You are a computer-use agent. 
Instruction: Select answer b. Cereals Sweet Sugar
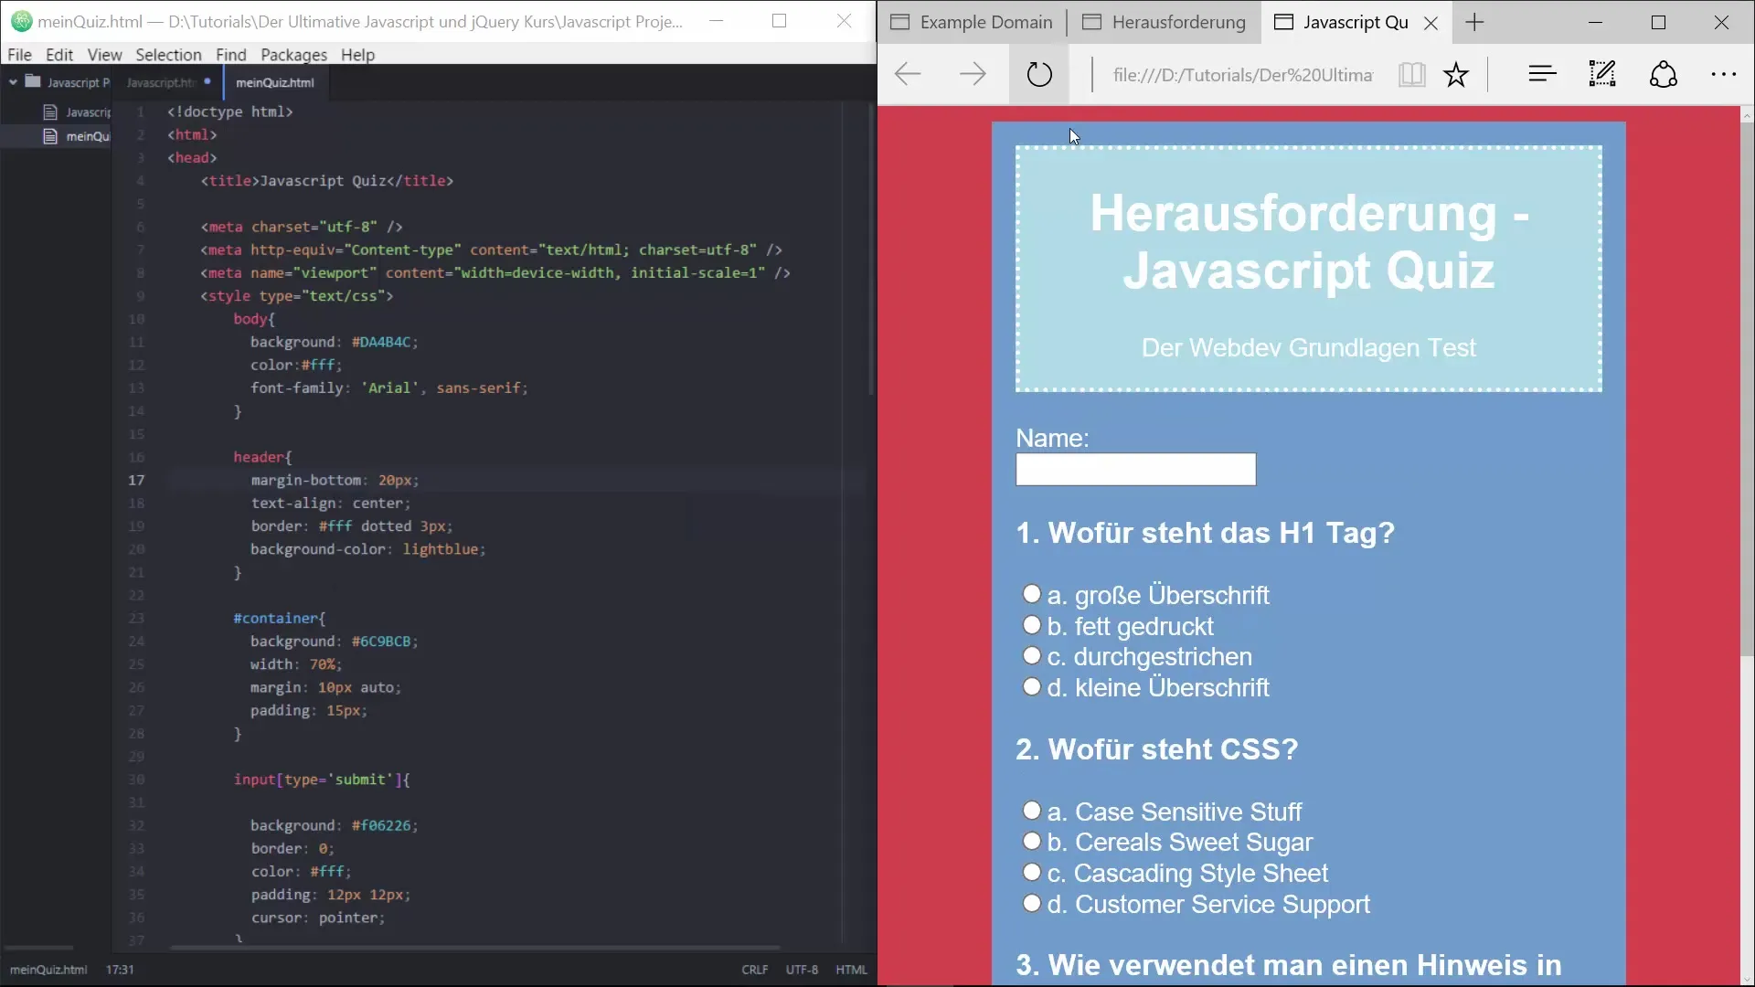click(x=1032, y=841)
